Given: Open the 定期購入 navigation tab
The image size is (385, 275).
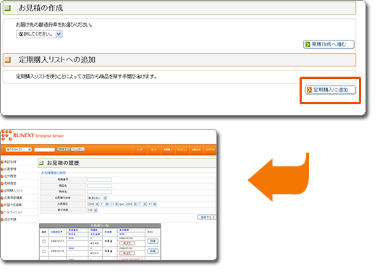Looking at the screenshot, I should [x=168, y=150].
